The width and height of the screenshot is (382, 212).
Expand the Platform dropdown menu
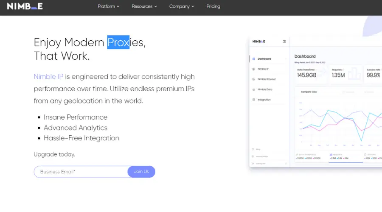[x=108, y=6]
